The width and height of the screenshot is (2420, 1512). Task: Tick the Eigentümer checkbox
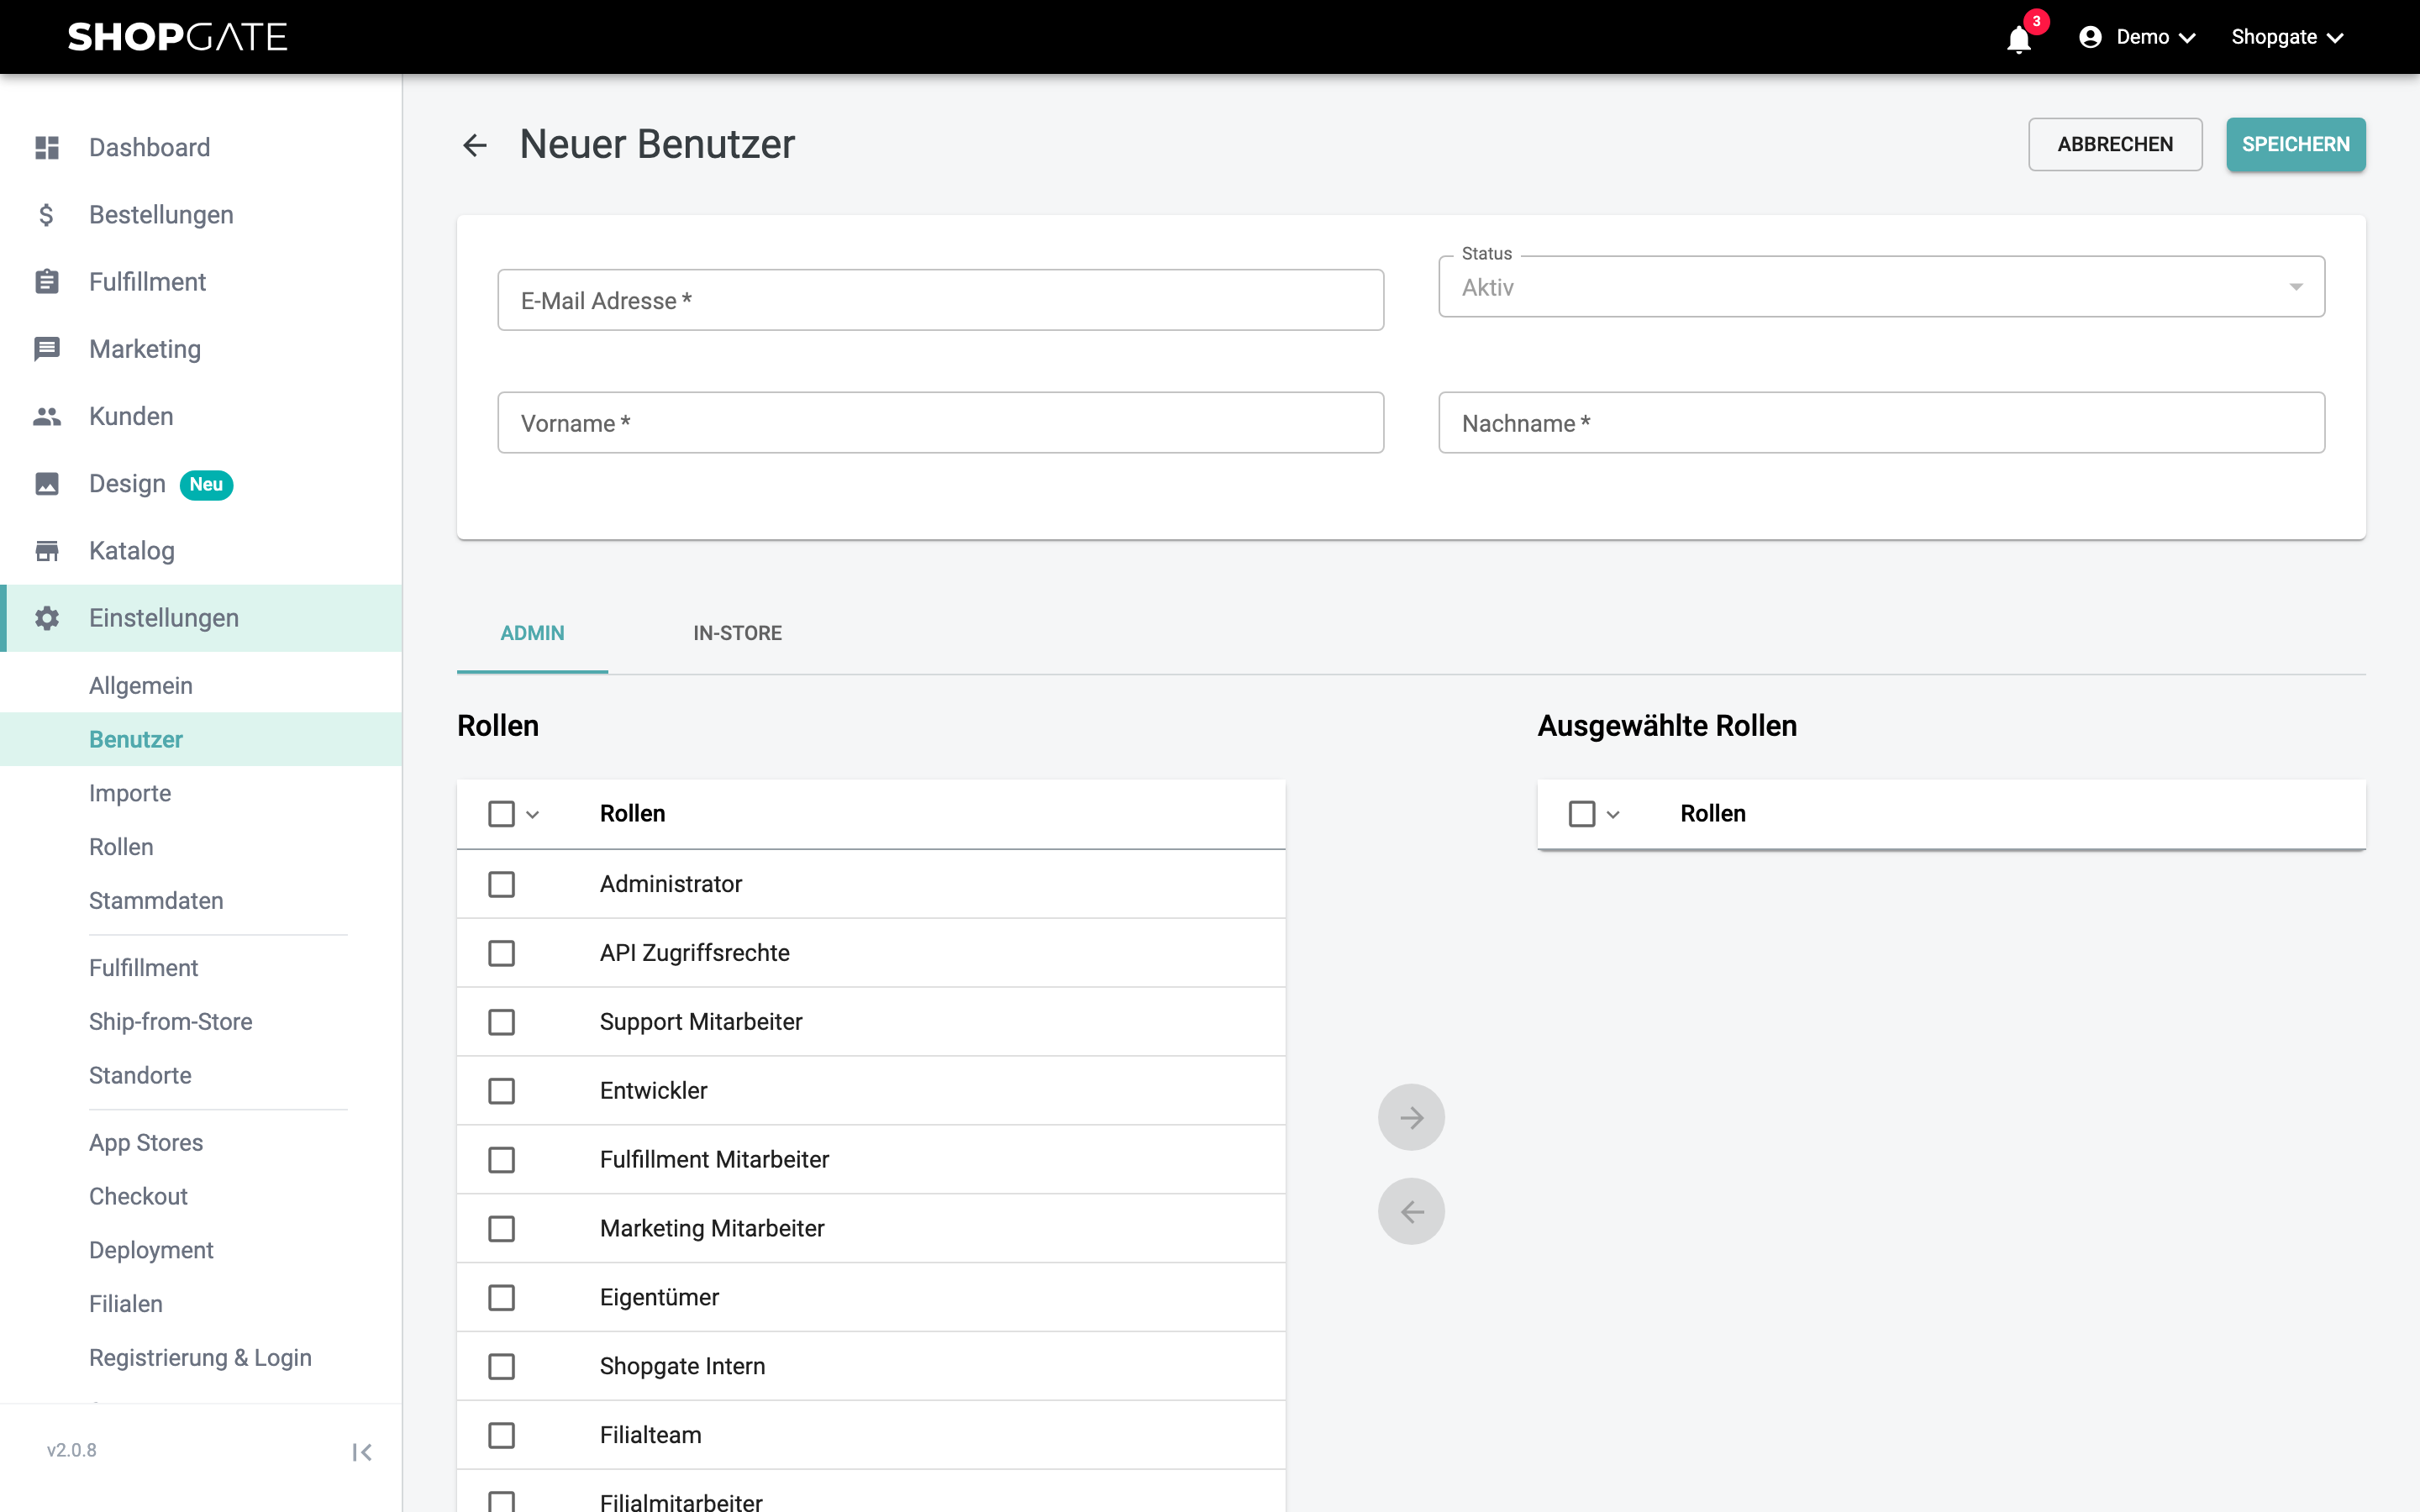tap(501, 1298)
